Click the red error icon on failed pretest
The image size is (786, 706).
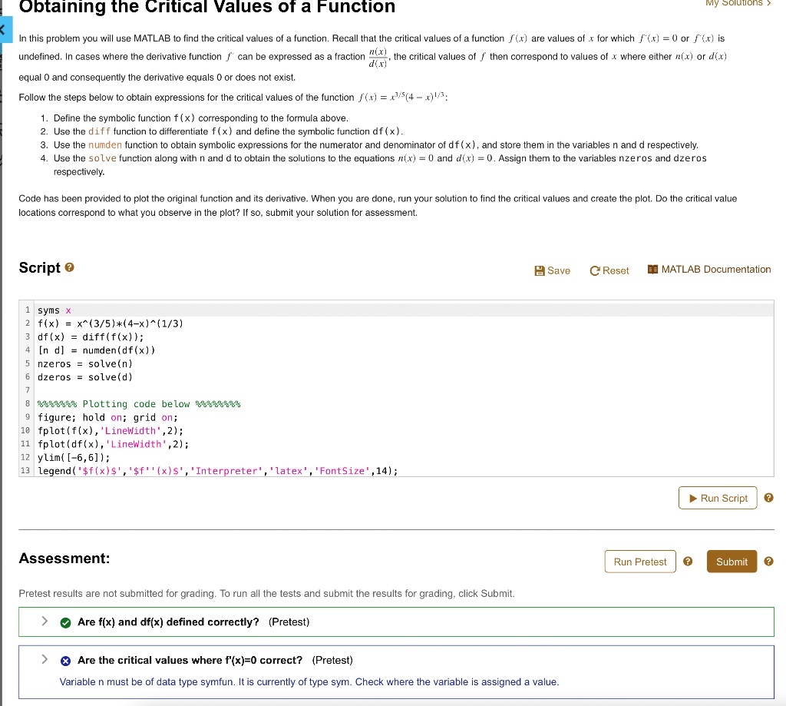click(x=65, y=660)
